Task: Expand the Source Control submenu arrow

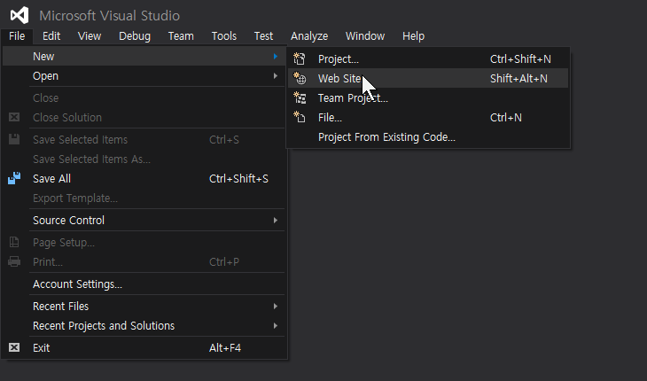Action: (276, 221)
